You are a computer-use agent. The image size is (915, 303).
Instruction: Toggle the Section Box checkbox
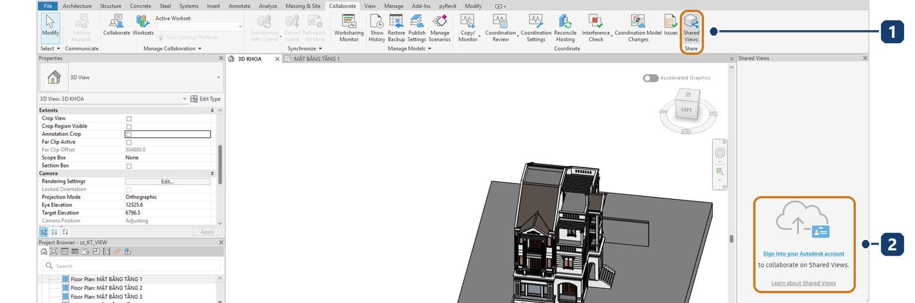(x=129, y=165)
